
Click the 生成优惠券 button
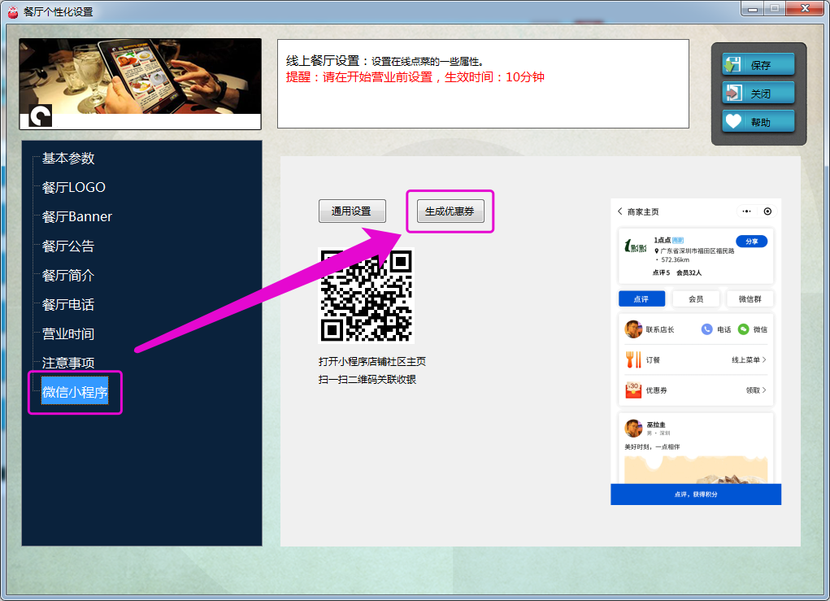(x=450, y=211)
